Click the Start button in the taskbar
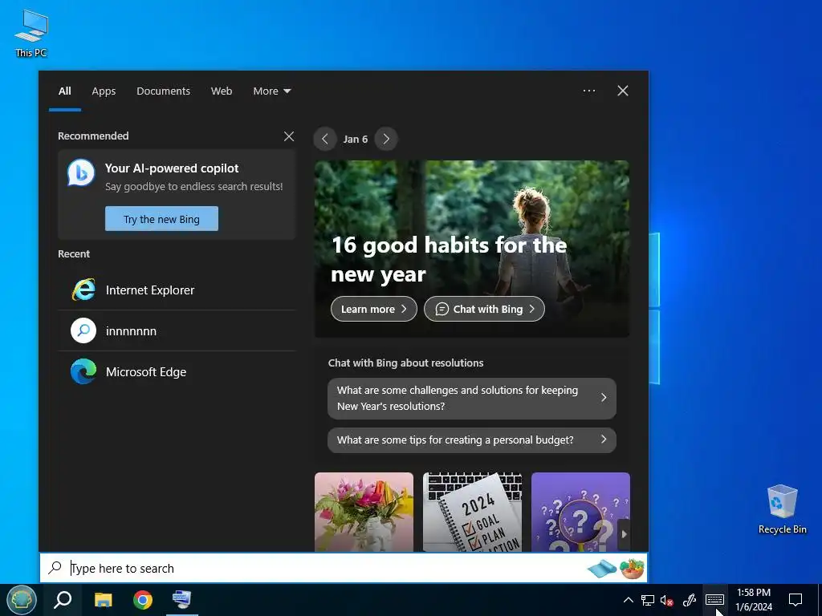This screenshot has height=616, width=822. pos(21,599)
